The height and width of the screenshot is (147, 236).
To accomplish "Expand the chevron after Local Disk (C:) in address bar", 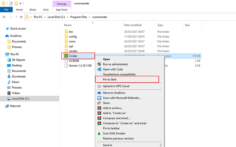I will (67, 17).
